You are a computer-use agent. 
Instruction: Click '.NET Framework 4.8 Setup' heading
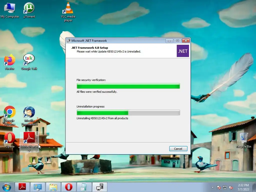click(90, 48)
